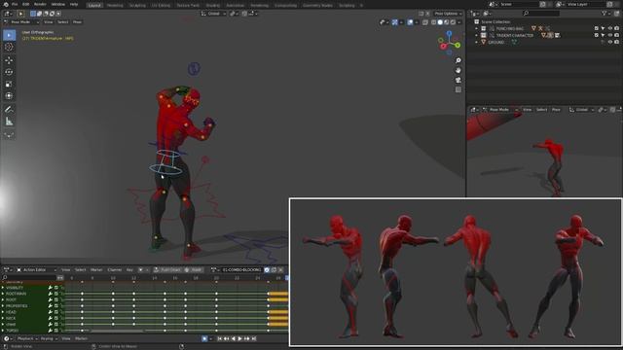Click the outliner search field
This screenshot has height=350, width=623.
541,14
